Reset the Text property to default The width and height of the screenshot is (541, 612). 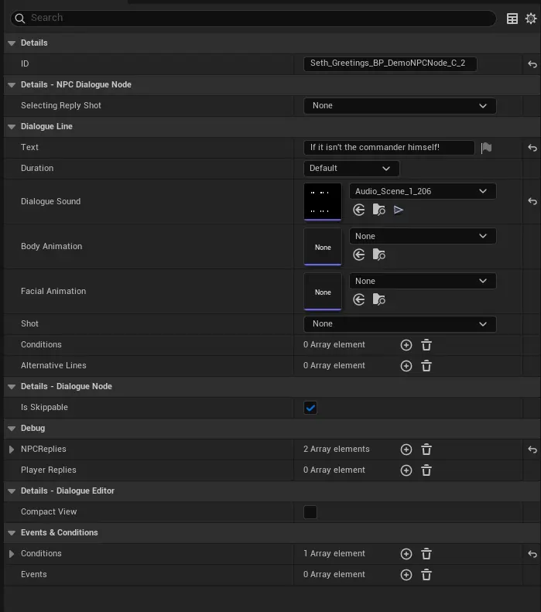pyautogui.click(x=532, y=148)
